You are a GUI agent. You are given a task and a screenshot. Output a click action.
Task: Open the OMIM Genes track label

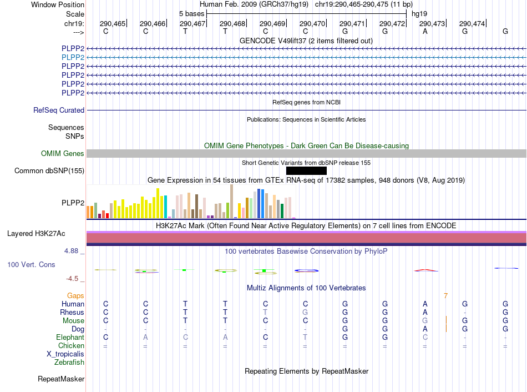coord(63,153)
